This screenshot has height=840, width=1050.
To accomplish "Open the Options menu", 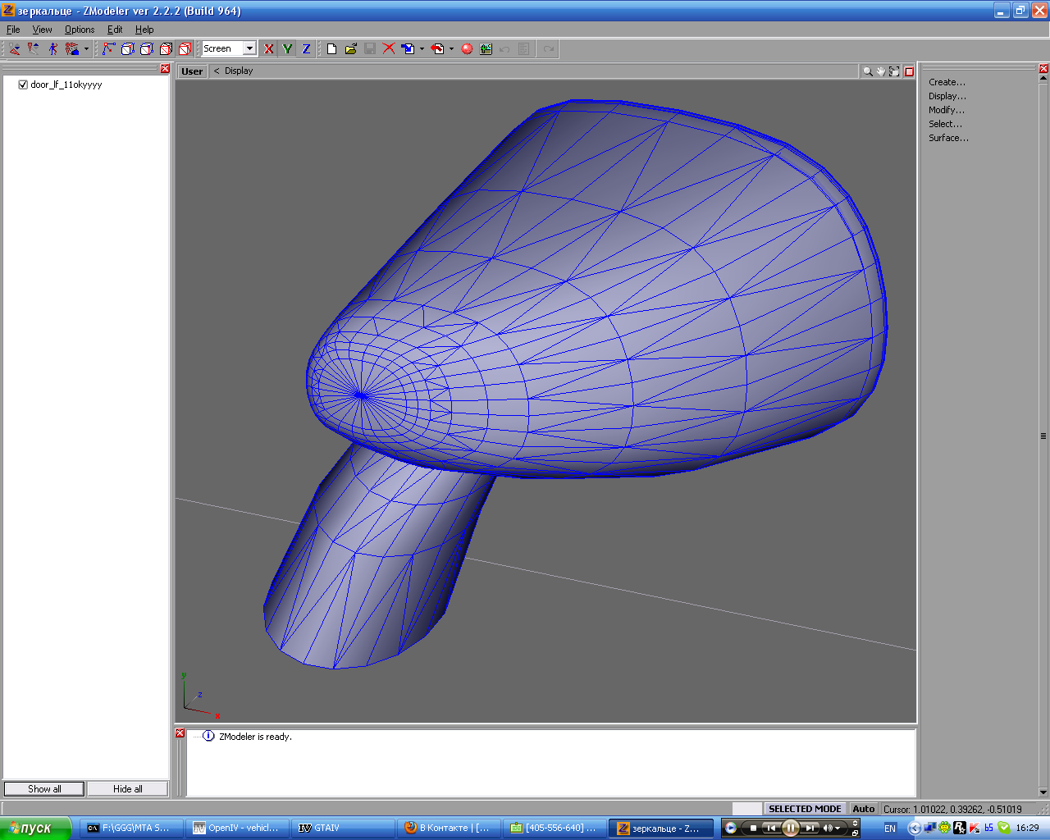I will click(x=80, y=30).
